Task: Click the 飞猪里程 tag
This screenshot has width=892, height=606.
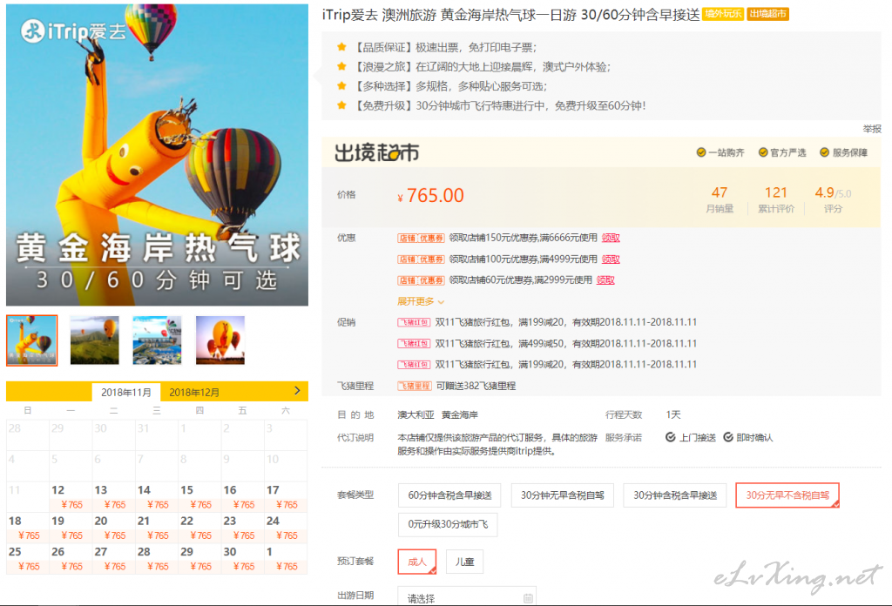Action: pyautogui.click(x=414, y=386)
